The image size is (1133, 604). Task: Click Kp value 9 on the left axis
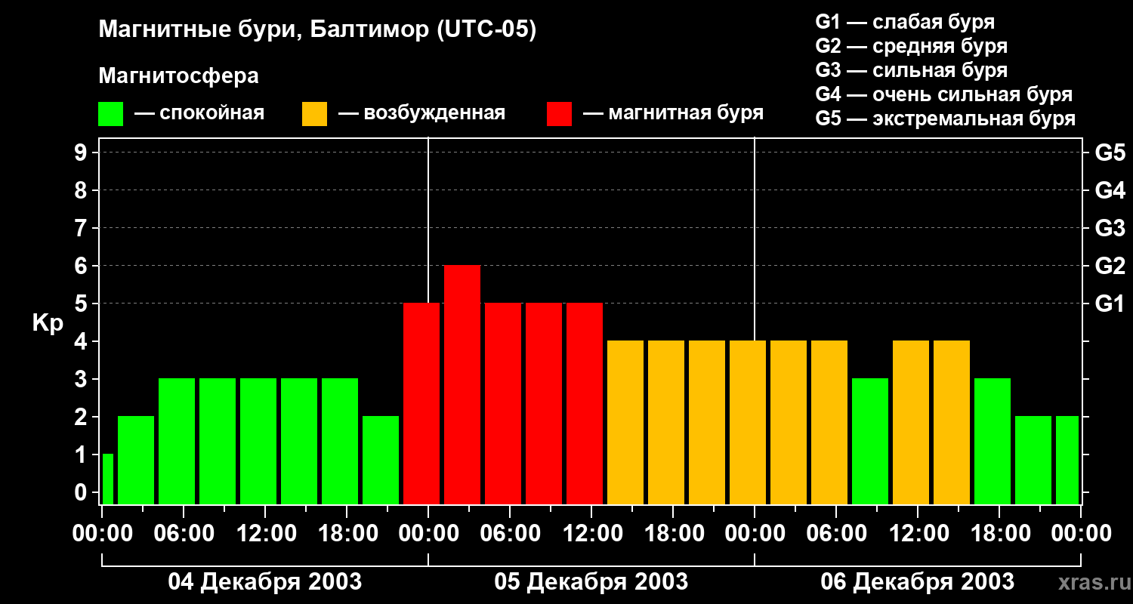82,153
